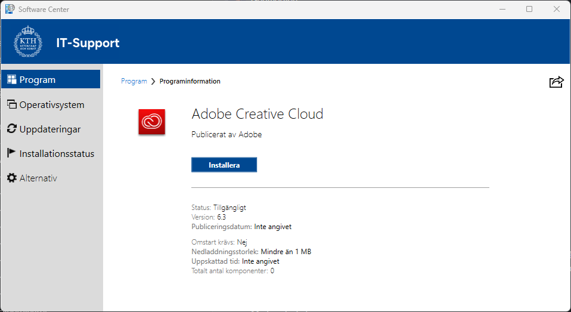Screen dimensions: 571x312
Task: Open the Operativsystem section
Action: (x=51, y=104)
